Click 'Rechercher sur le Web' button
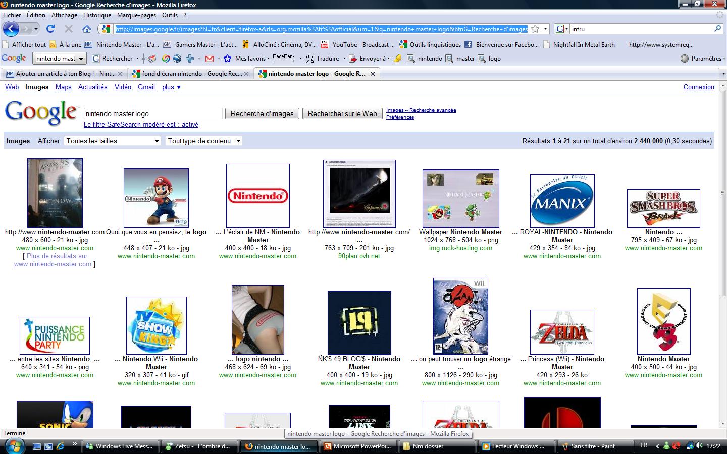The image size is (727, 454). point(342,113)
